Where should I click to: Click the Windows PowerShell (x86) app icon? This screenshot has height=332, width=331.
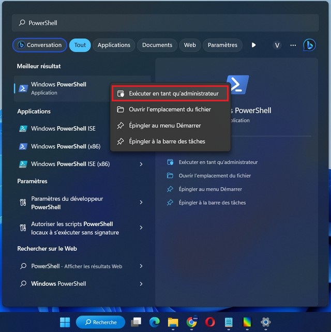(x=23, y=146)
